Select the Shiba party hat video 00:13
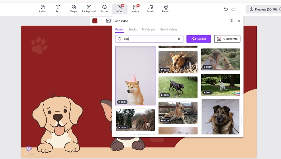Viewport: 281px width, 159px height. point(135,75)
